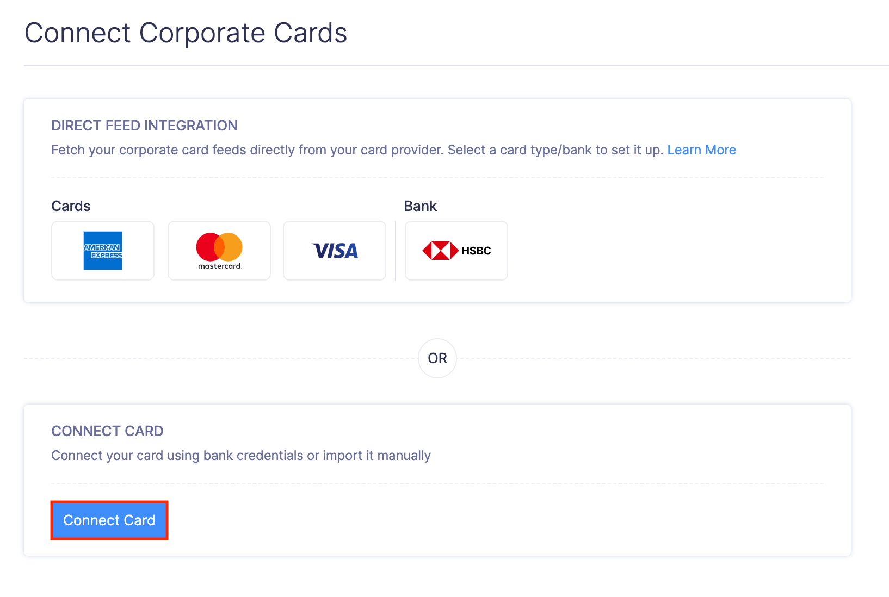
Task: Click the HSBC text on the bank tile
Action: (476, 251)
